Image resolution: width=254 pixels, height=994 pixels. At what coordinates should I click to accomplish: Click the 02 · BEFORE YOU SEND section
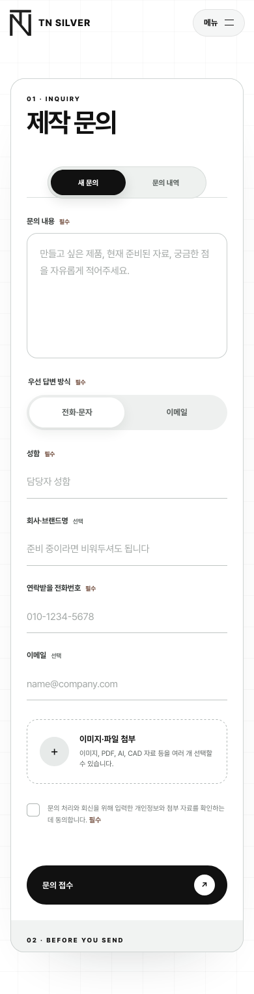[x=127, y=937]
